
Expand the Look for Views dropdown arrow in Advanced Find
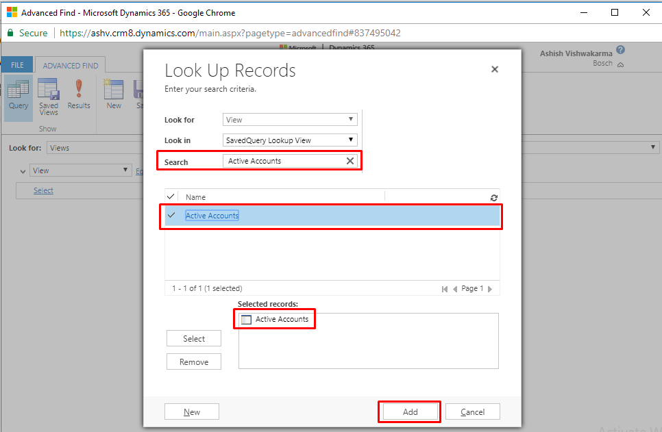pyautogui.click(x=652, y=147)
